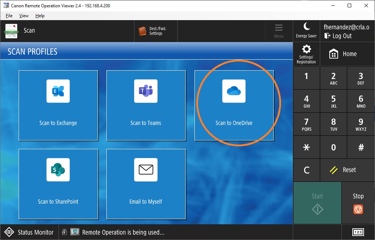This screenshot has width=375, height=240.
Task: Select the Scan to OneDrive profile
Action: pos(234,105)
